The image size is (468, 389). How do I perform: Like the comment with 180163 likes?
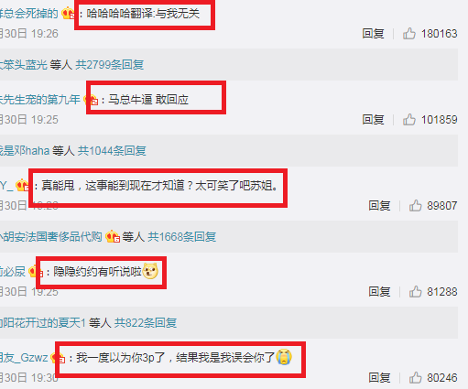pos(409,33)
